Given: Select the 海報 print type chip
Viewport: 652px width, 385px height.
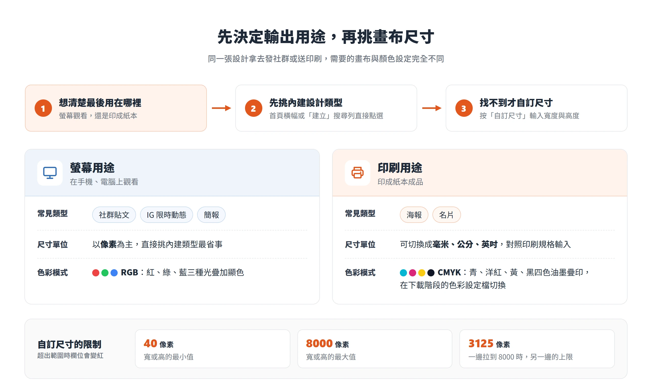Looking at the screenshot, I should tap(414, 215).
